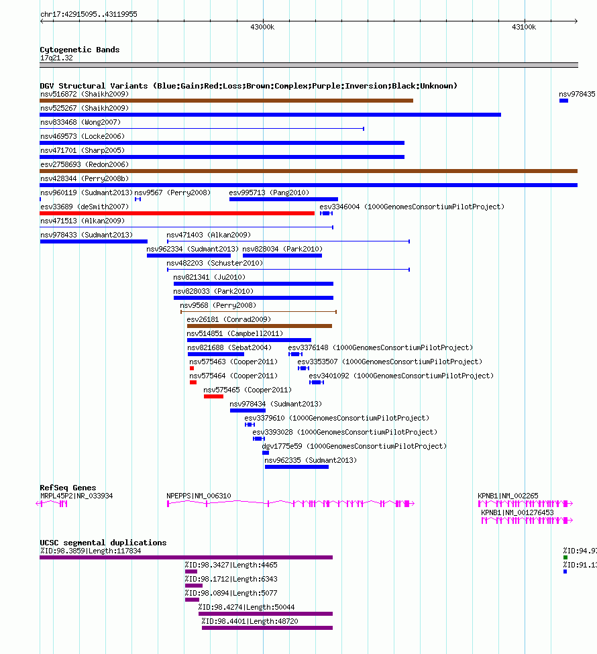Click the nsv516872 (Shaikh2009) brown variant bar
Viewport: 597px width, 654px height.
pos(227,101)
